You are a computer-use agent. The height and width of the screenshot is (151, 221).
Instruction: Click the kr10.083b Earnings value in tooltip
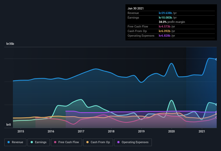point(165,18)
